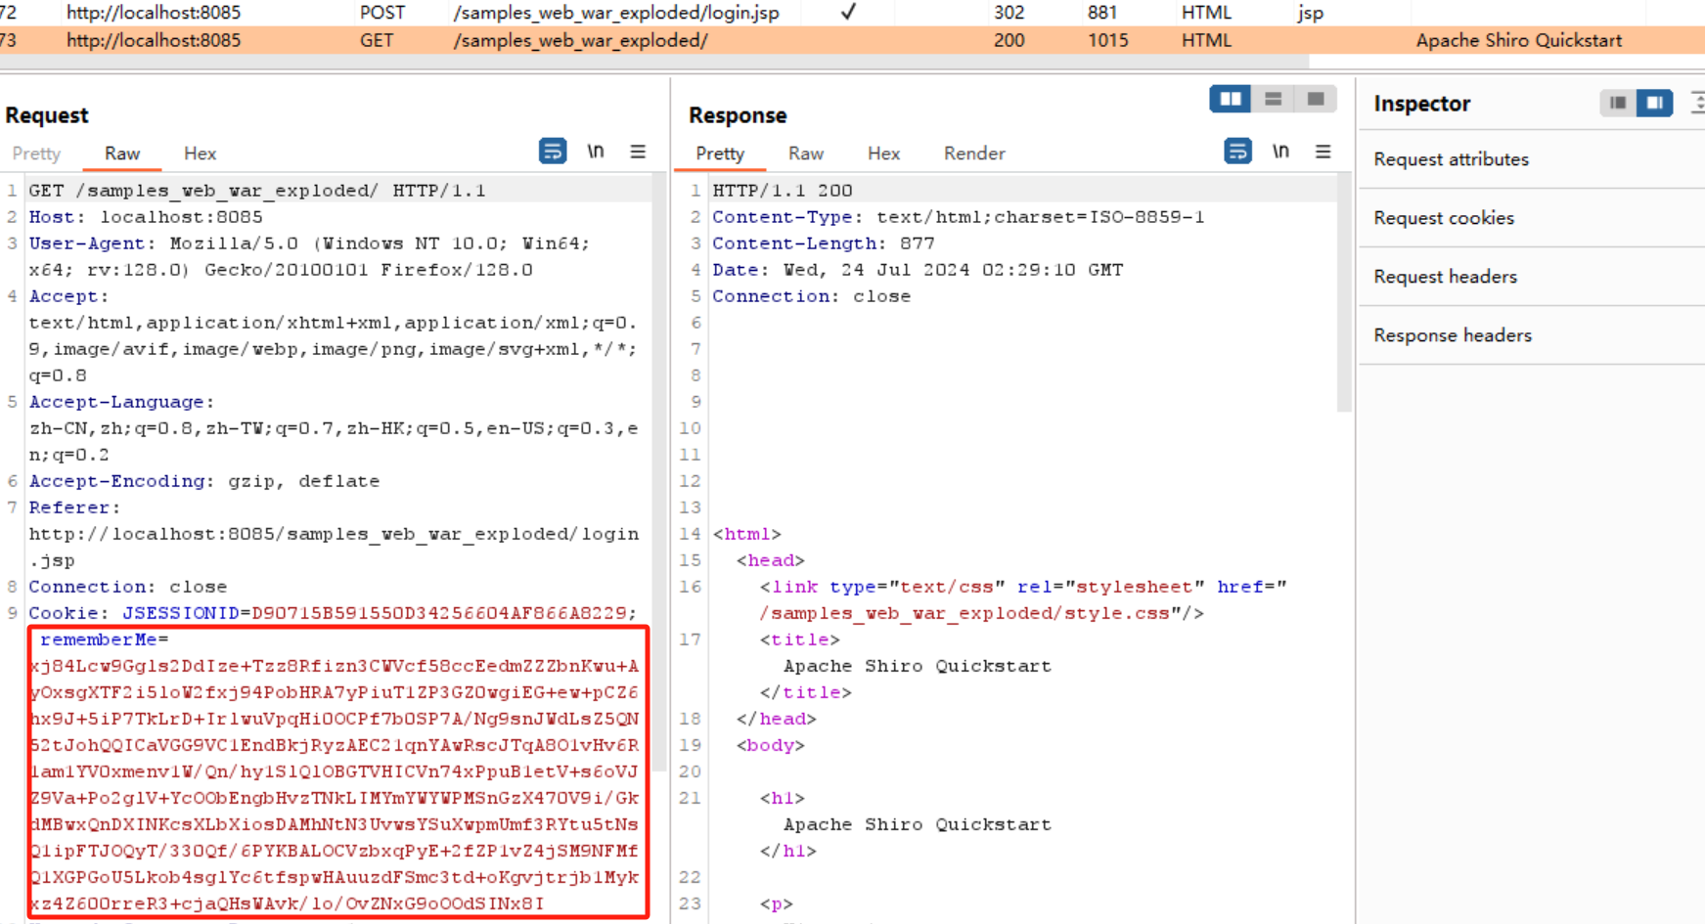Toggle line wrap in the Response panel
The width and height of the screenshot is (1705, 924).
click(1237, 152)
